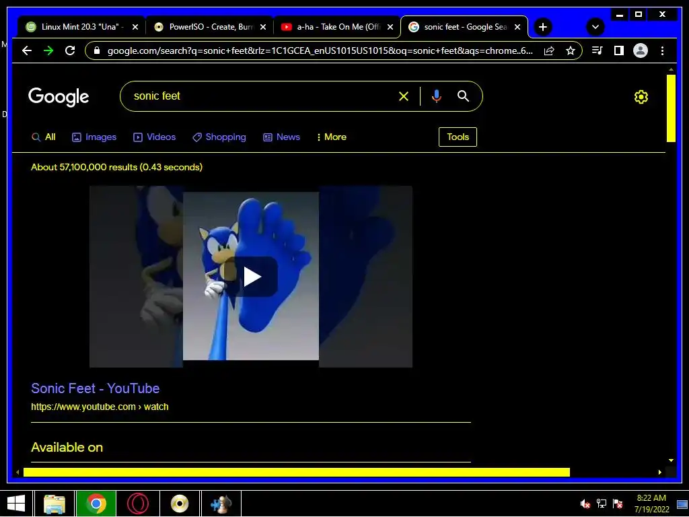
Task: Close the sonic feet tab
Action: click(x=517, y=27)
